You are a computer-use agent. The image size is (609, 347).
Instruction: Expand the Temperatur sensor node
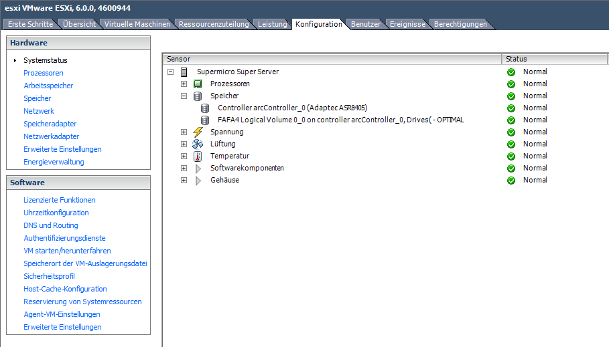point(184,156)
